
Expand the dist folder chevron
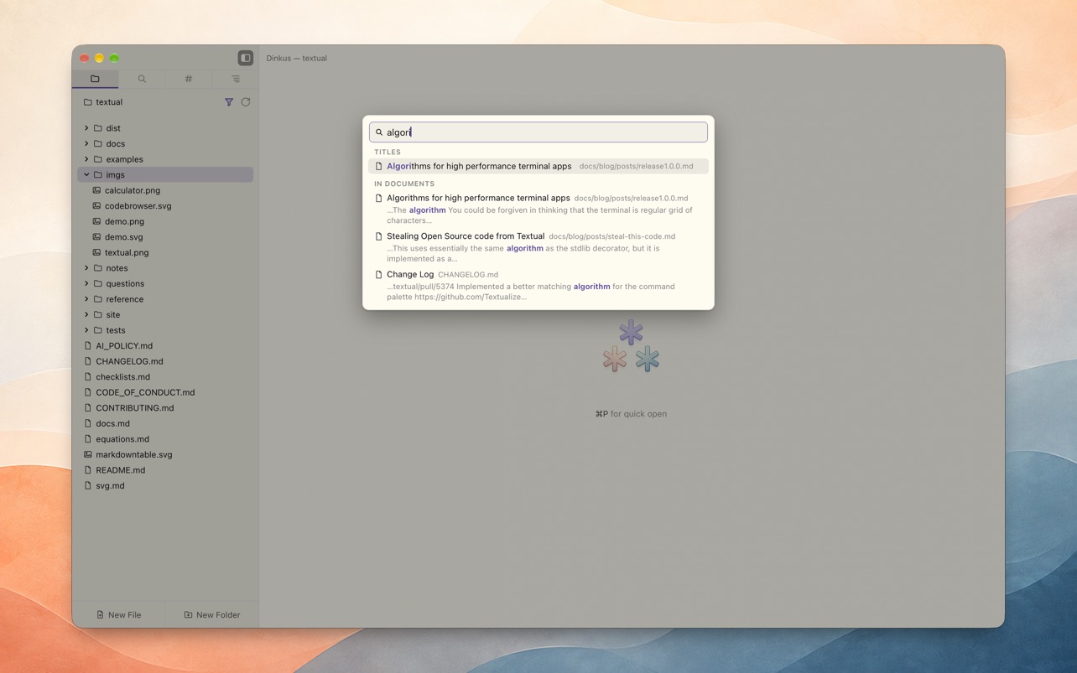pyautogui.click(x=86, y=128)
